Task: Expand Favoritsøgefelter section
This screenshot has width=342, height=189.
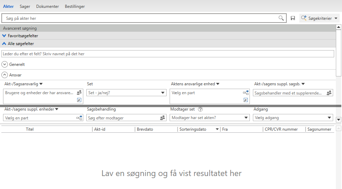Action: click(4, 35)
